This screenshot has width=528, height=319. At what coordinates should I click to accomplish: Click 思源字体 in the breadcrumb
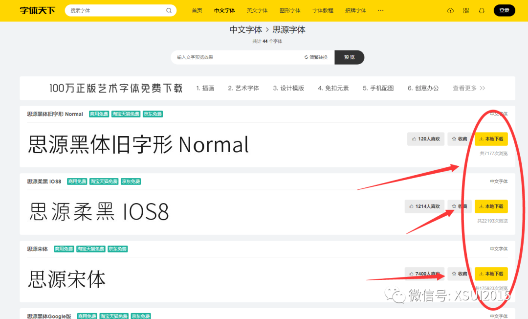tap(289, 30)
